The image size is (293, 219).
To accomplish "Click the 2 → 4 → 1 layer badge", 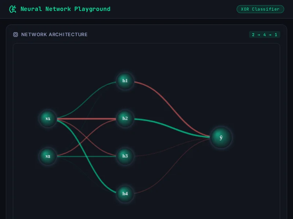I will click(x=264, y=35).
